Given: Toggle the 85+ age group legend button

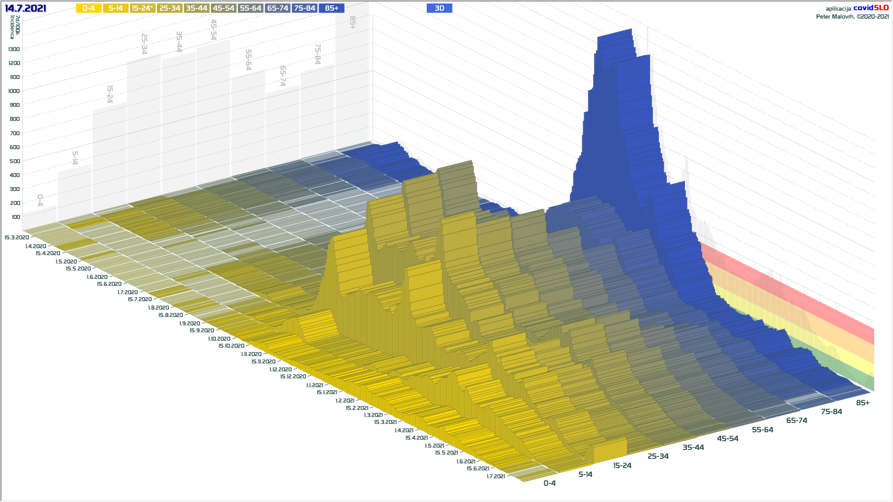Looking at the screenshot, I should click(332, 8).
